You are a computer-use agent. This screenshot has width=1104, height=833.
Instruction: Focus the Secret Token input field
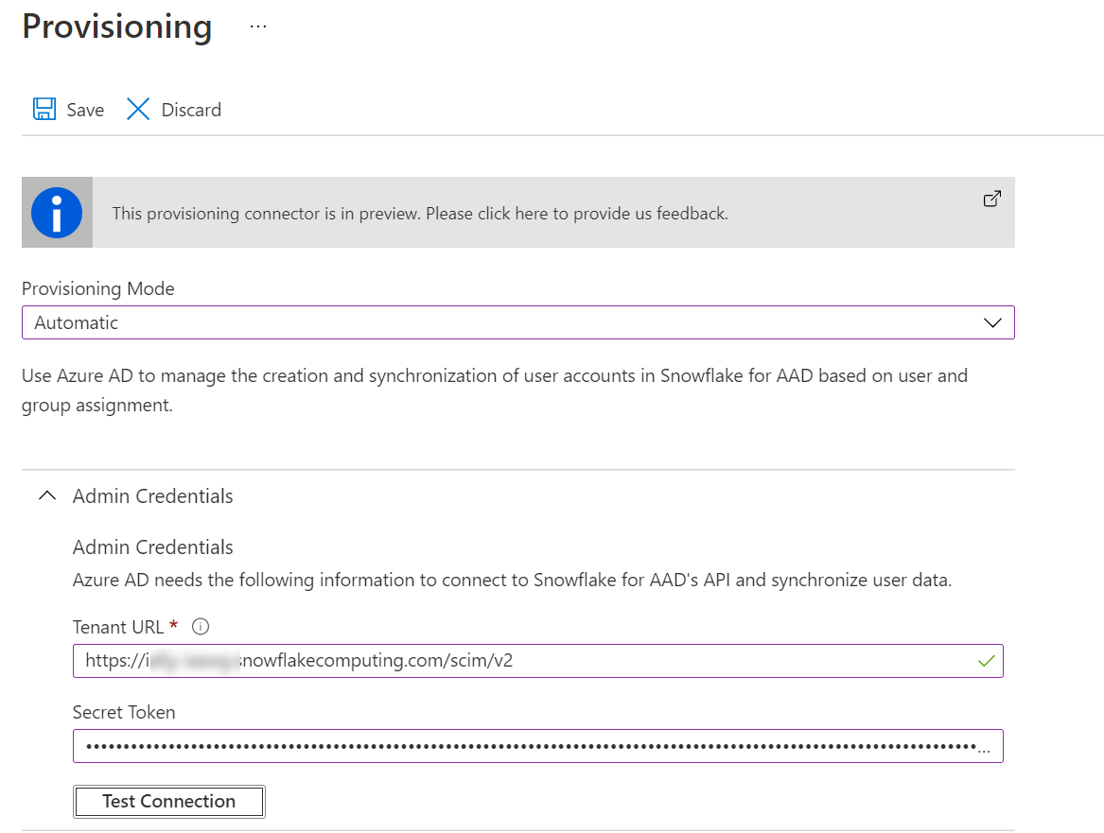click(x=538, y=746)
